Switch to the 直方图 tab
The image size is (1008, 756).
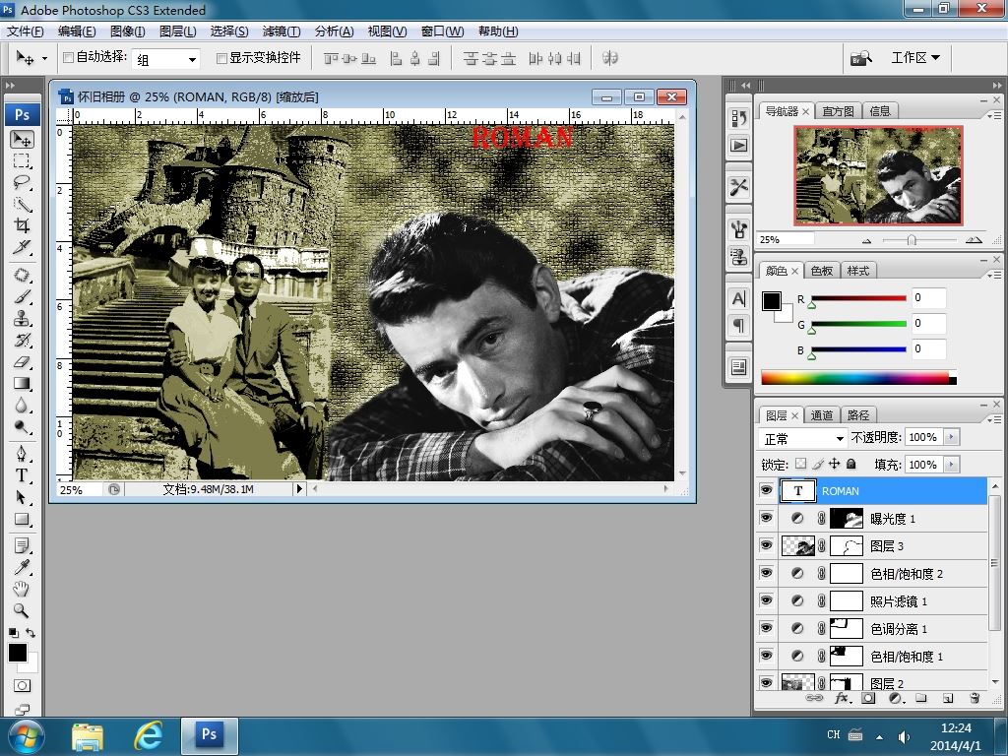click(838, 111)
